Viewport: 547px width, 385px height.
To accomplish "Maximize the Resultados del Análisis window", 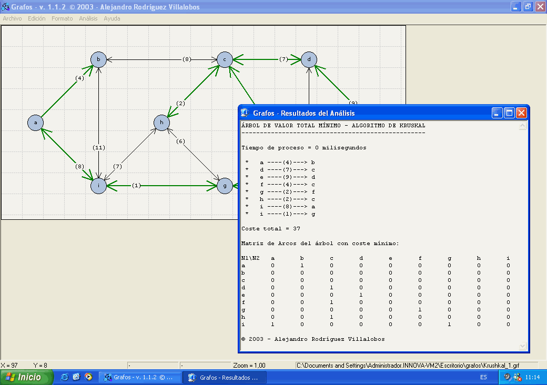I will click(509, 113).
